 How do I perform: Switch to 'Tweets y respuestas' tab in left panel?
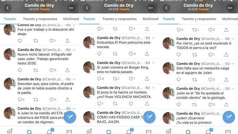point(40,19)
